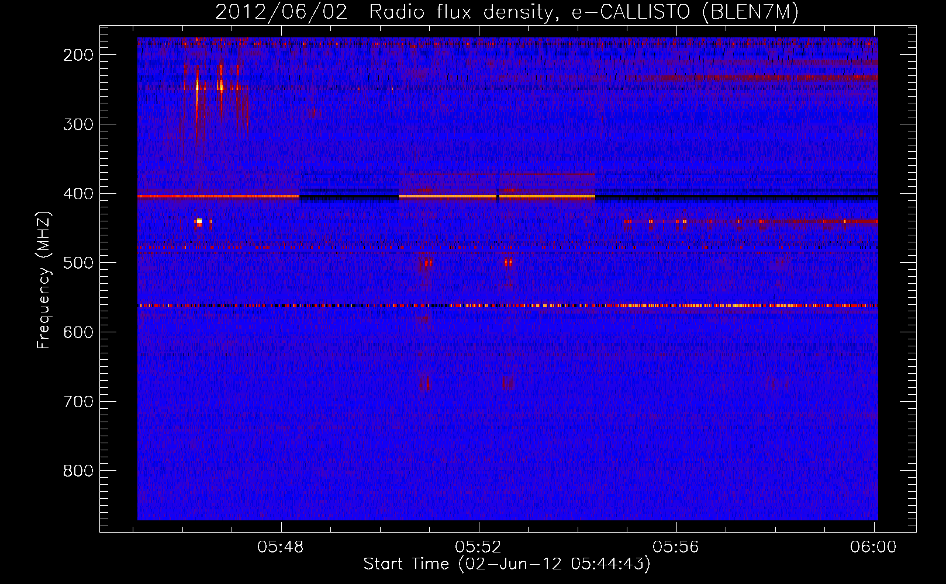This screenshot has height=584, width=946.
Task: Click the 500 frequency tick label
Action: tap(78, 263)
